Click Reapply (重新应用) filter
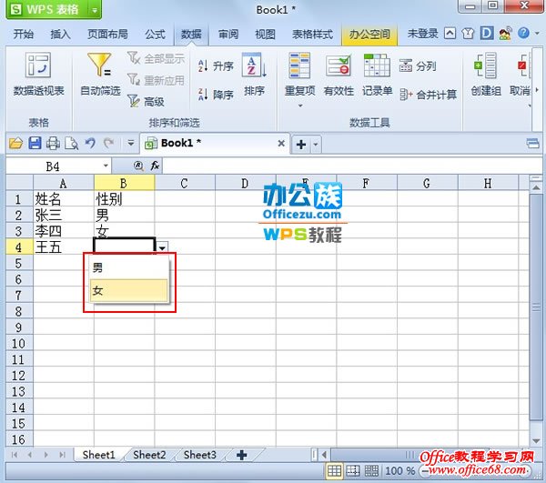Image resolution: width=546 pixels, height=483 pixels. point(157,80)
